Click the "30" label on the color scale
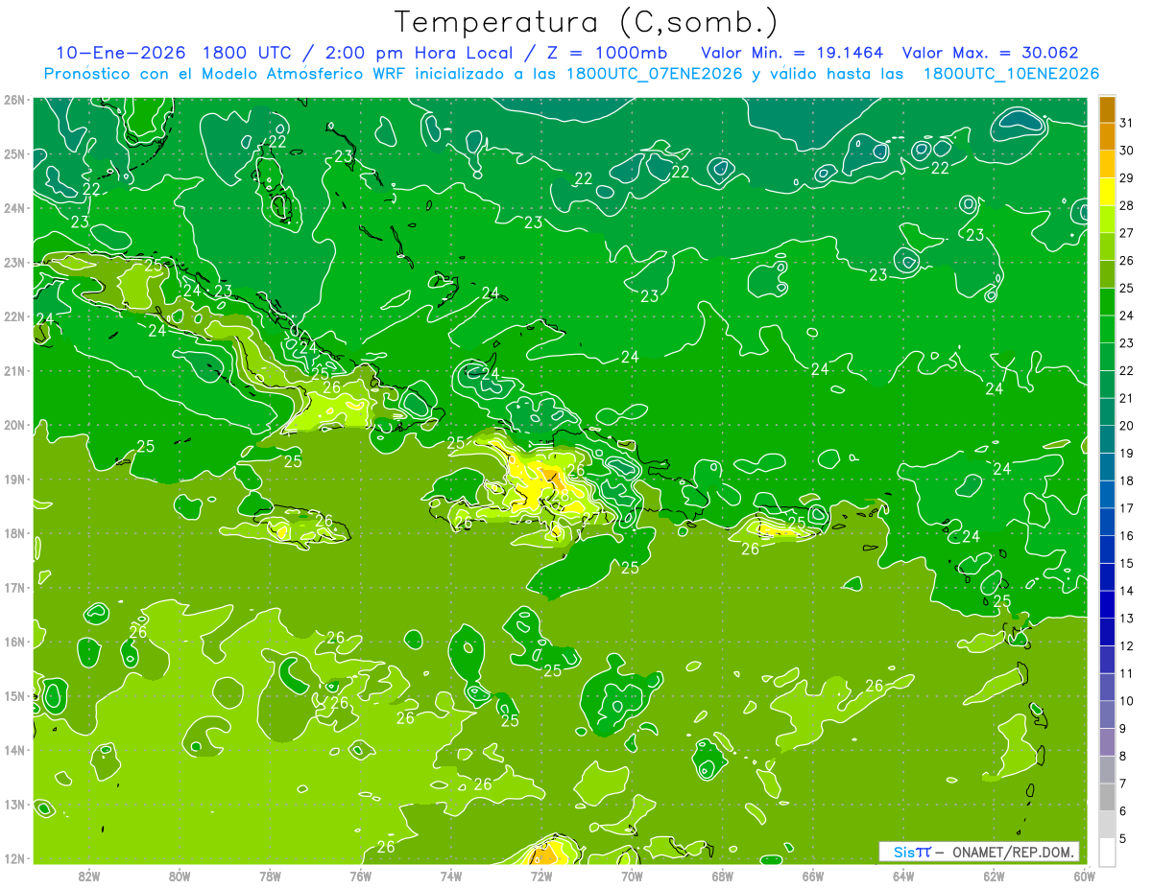Screen dimensions: 1152x889 click(x=1127, y=151)
